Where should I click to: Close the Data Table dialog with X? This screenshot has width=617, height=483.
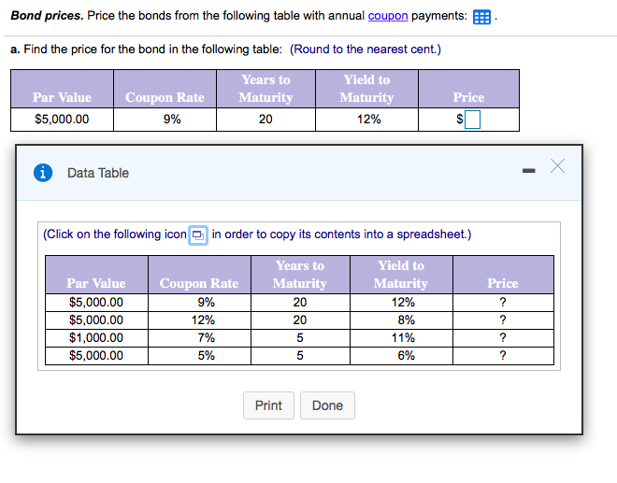(557, 166)
